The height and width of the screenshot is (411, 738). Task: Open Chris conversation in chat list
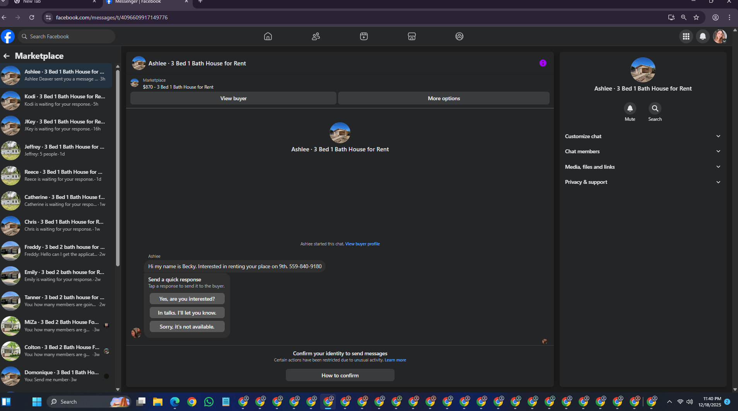[x=56, y=225]
